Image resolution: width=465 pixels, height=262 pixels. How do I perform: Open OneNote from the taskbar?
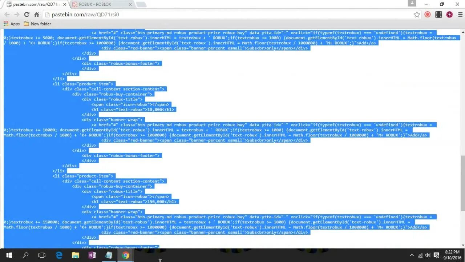pyautogui.click(x=92, y=255)
